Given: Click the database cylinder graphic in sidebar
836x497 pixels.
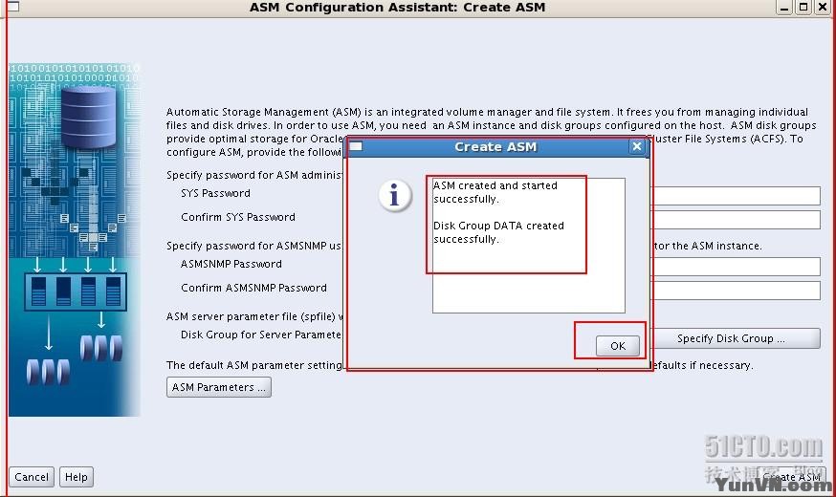Looking at the screenshot, I should click(89, 118).
